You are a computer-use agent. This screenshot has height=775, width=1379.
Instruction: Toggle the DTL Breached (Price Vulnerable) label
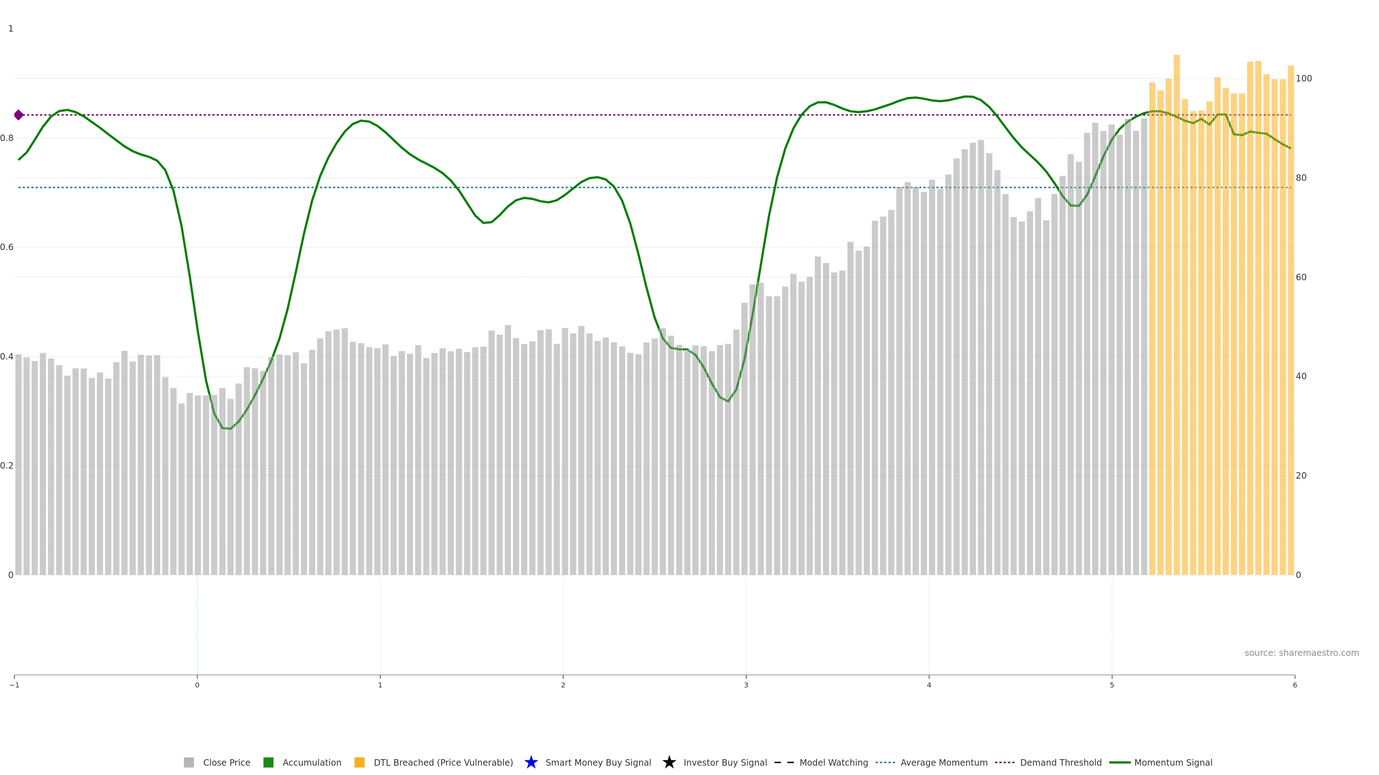click(443, 762)
